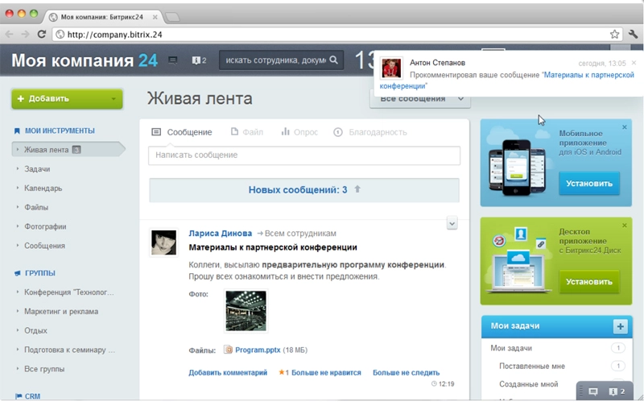The width and height of the screenshot is (644, 402).
Task: Click Установить for the mobile app
Action: pos(589,183)
